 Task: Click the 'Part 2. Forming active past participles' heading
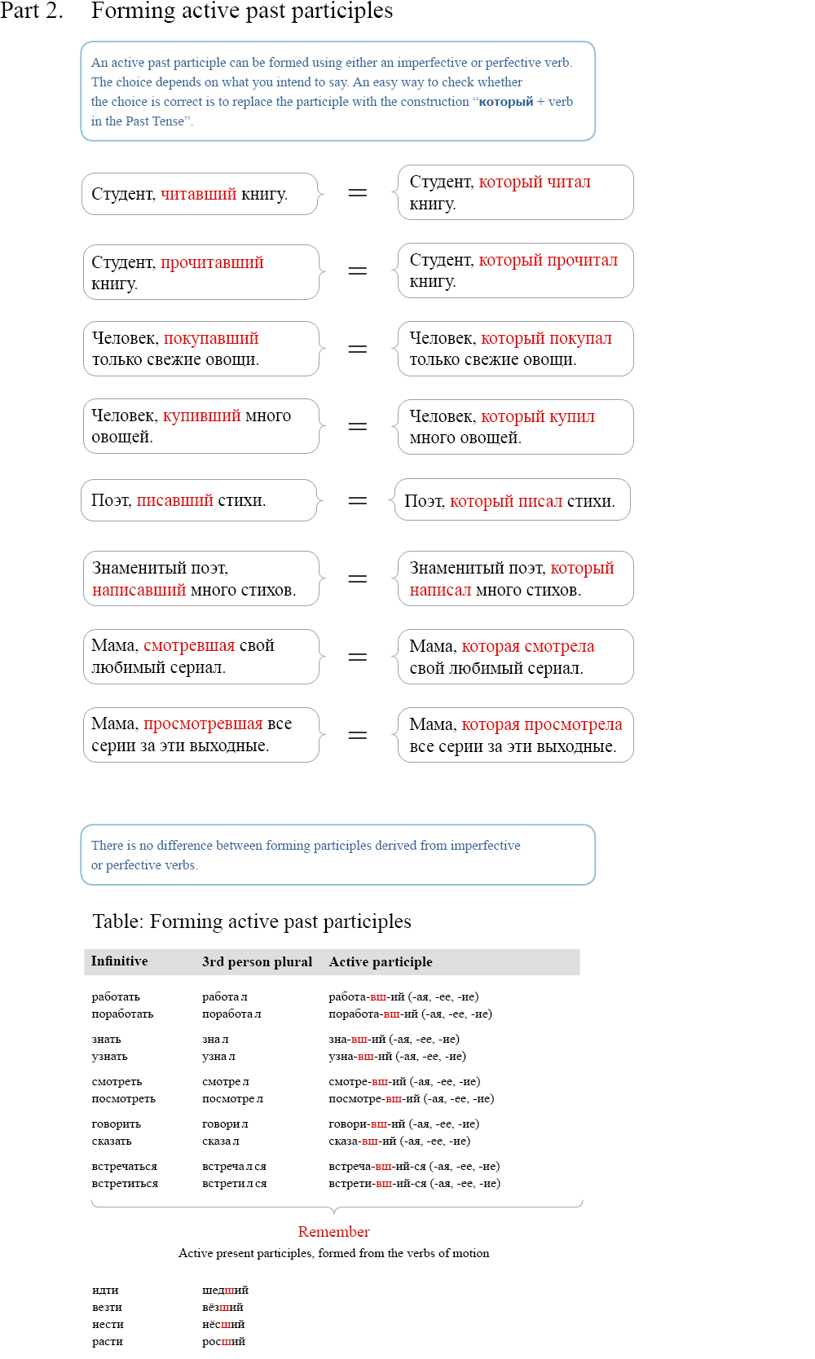point(196,11)
